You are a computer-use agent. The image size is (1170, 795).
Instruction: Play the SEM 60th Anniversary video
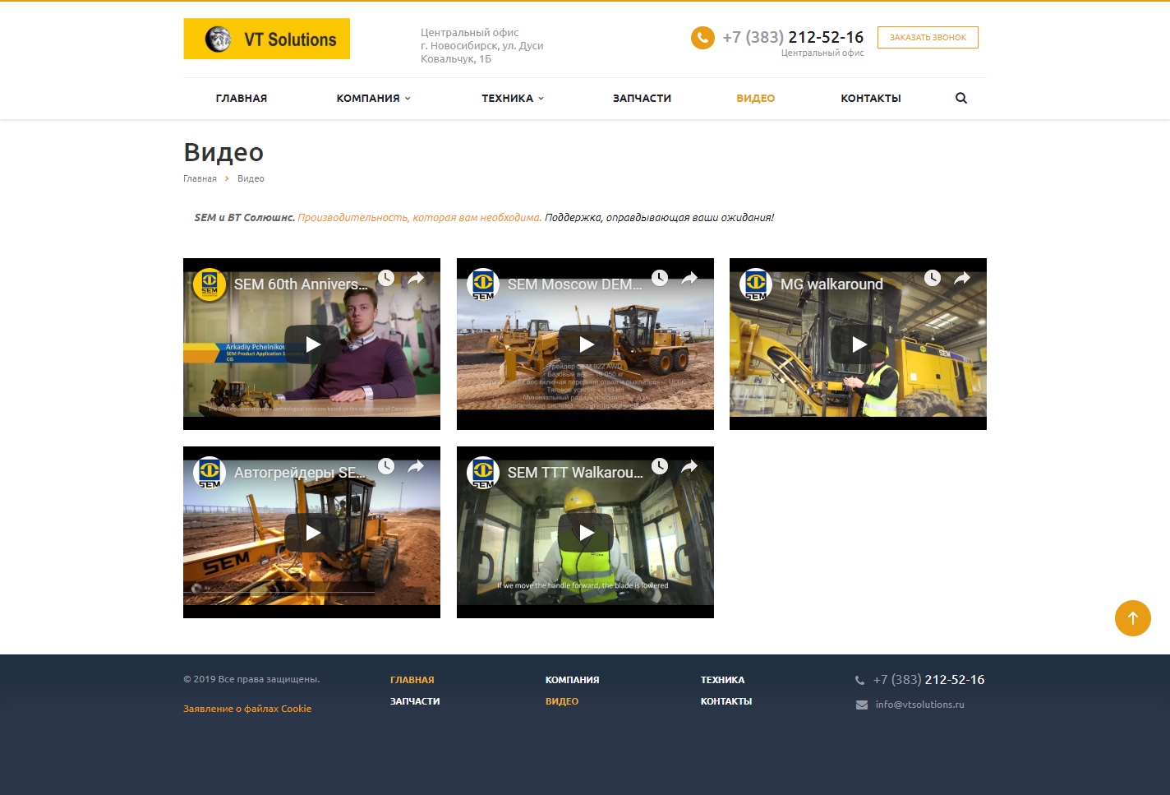[312, 344]
